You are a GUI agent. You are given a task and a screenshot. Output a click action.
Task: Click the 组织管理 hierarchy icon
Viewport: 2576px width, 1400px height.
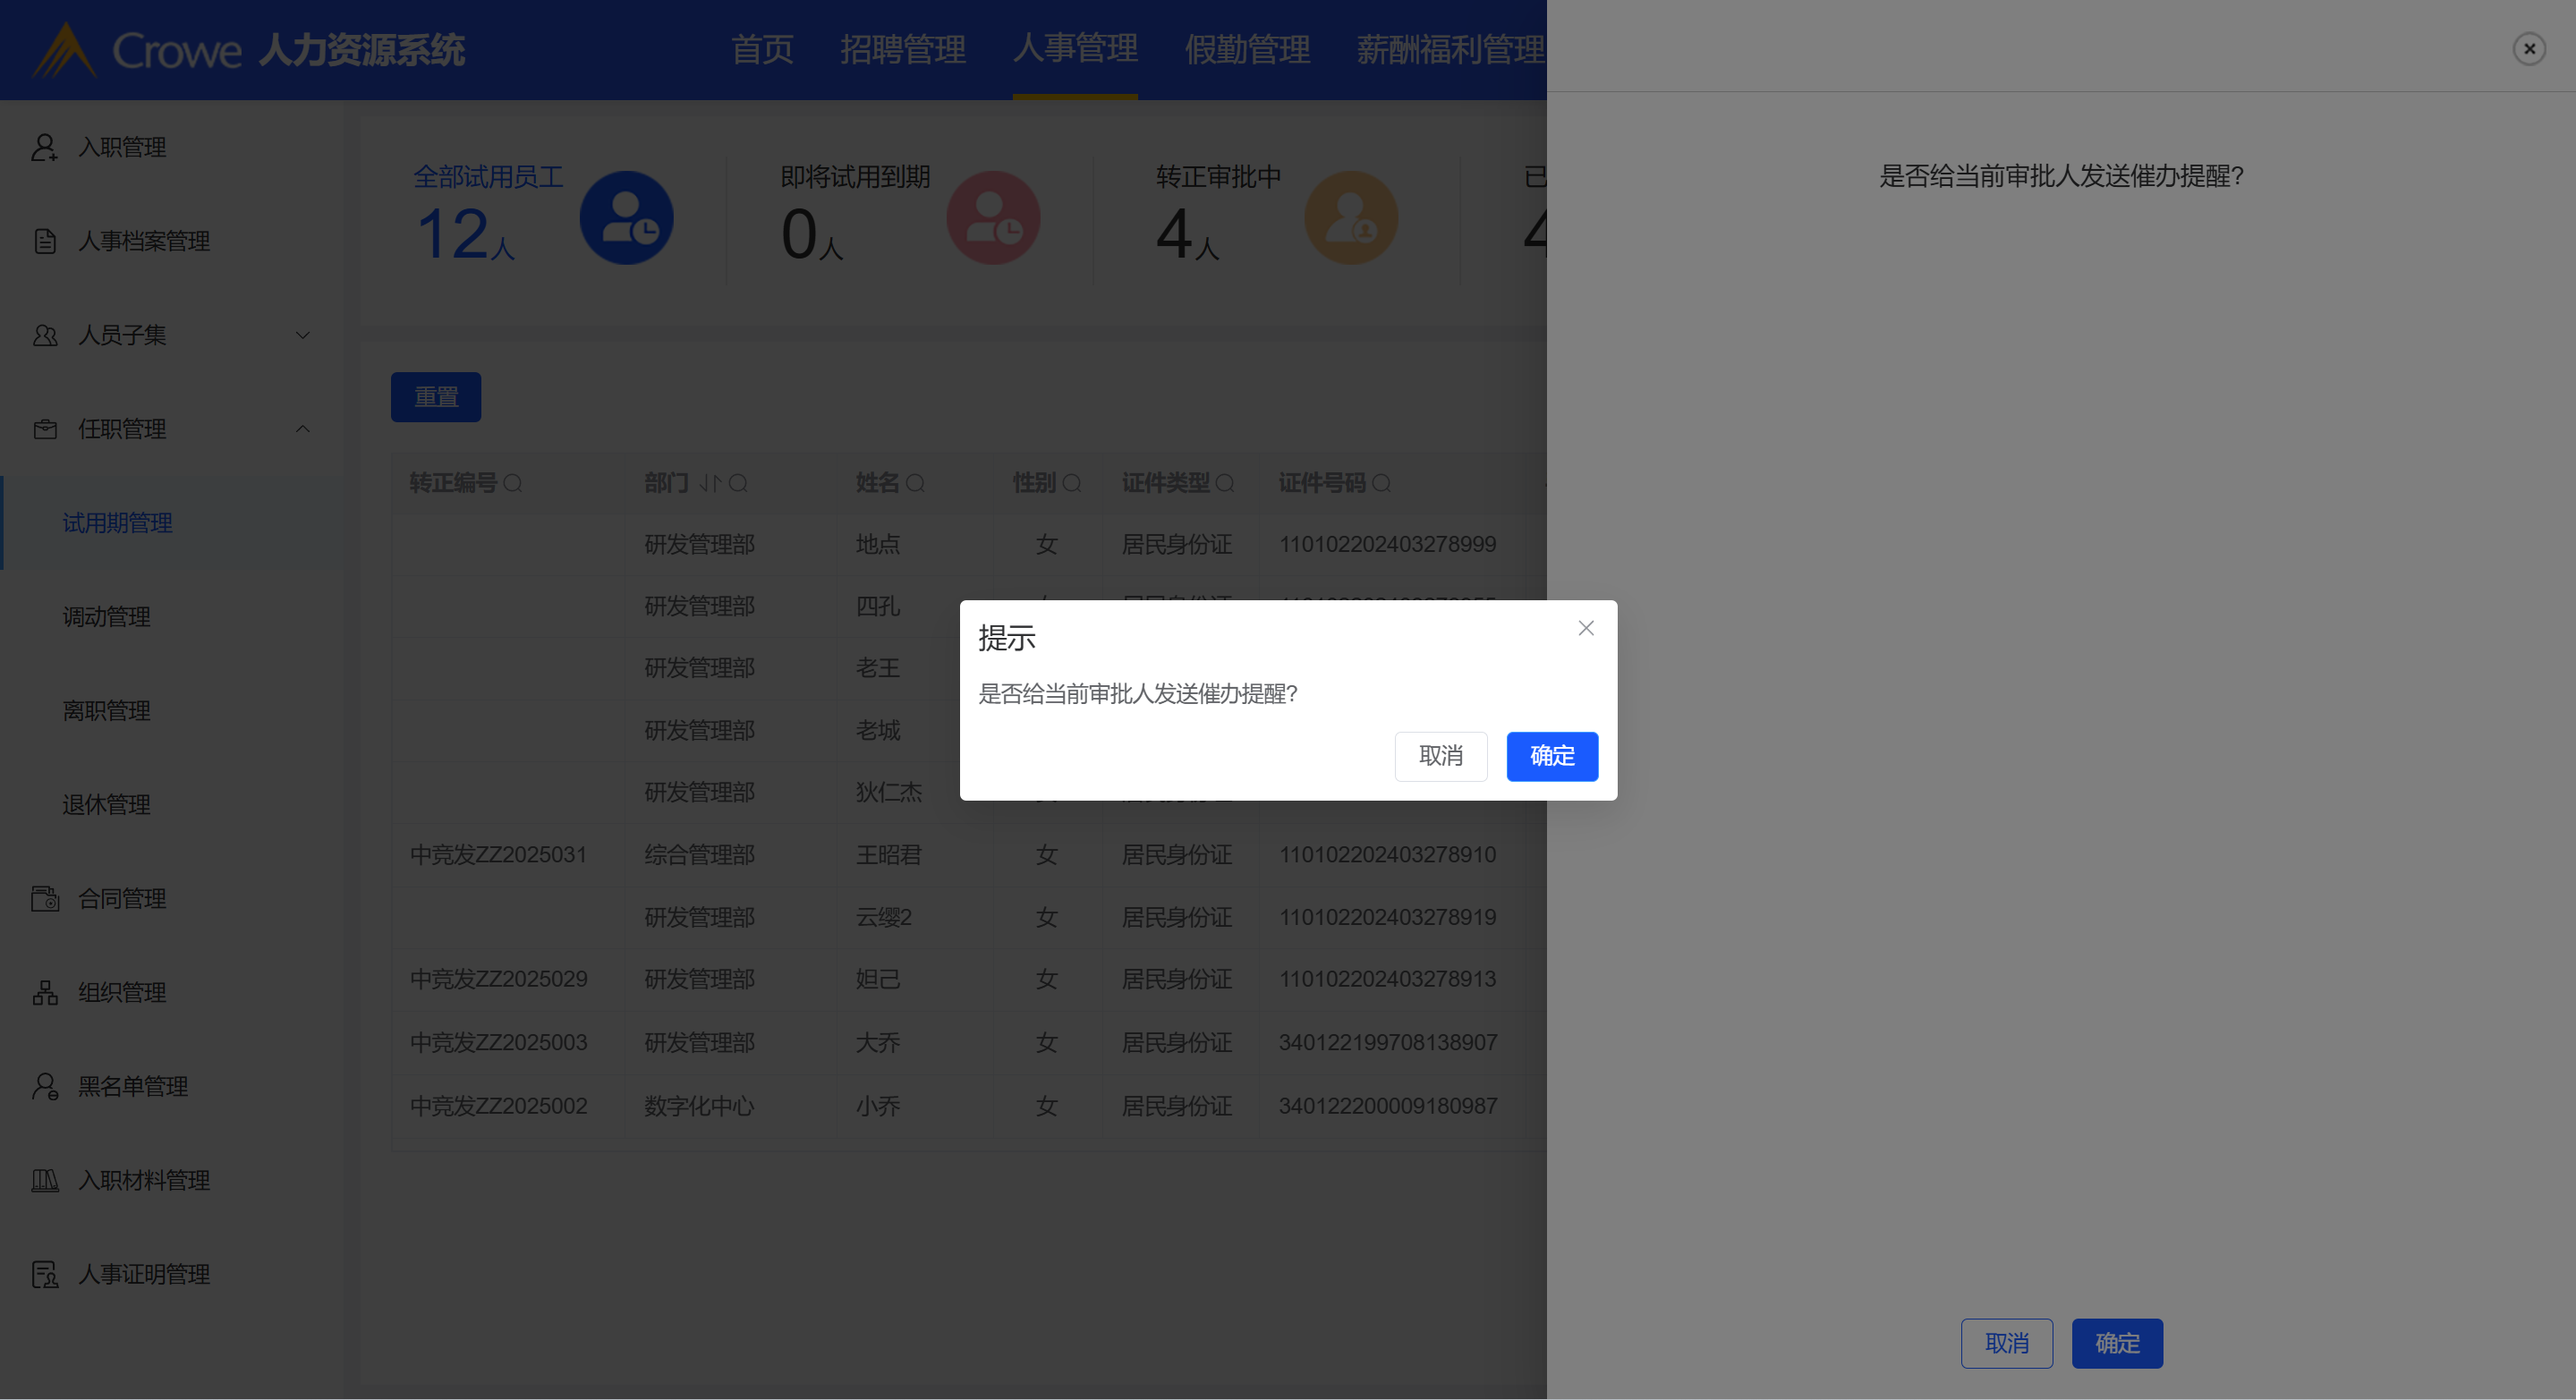pyautogui.click(x=44, y=993)
